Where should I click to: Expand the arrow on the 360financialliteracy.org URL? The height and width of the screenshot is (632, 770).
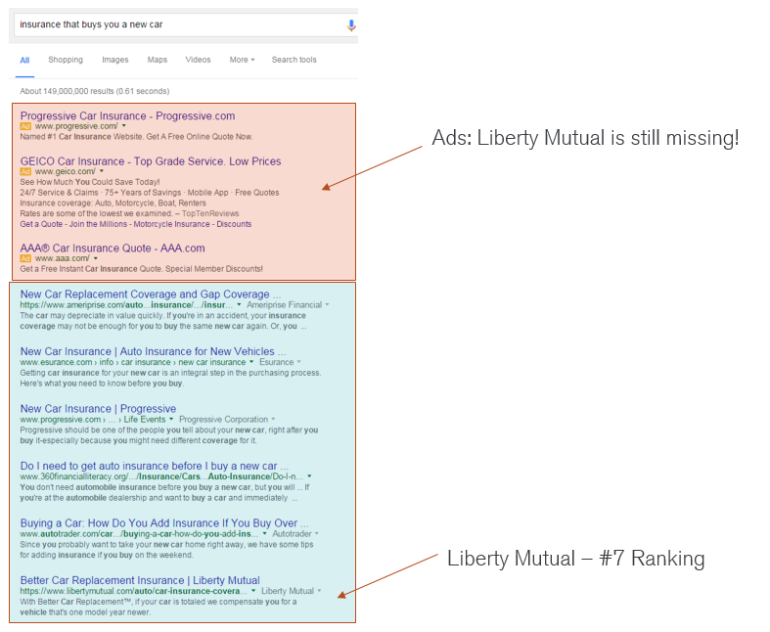tap(309, 476)
